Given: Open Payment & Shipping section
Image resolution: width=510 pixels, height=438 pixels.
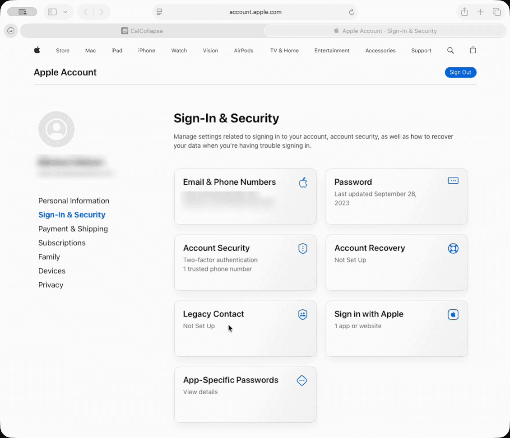Looking at the screenshot, I should pos(73,229).
